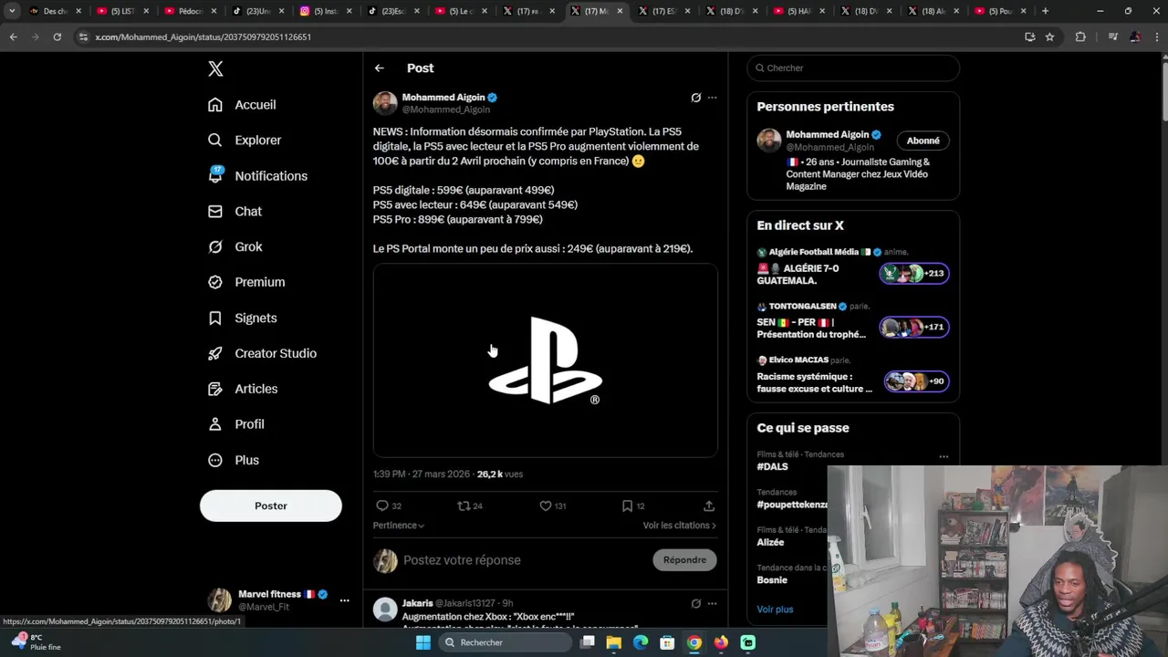Open a new browser tab
The width and height of the screenshot is (1168, 657).
tap(1045, 11)
